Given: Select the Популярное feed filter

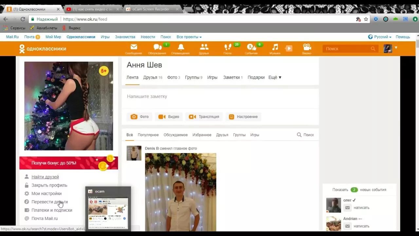Looking at the screenshot, I should click(148, 135).
